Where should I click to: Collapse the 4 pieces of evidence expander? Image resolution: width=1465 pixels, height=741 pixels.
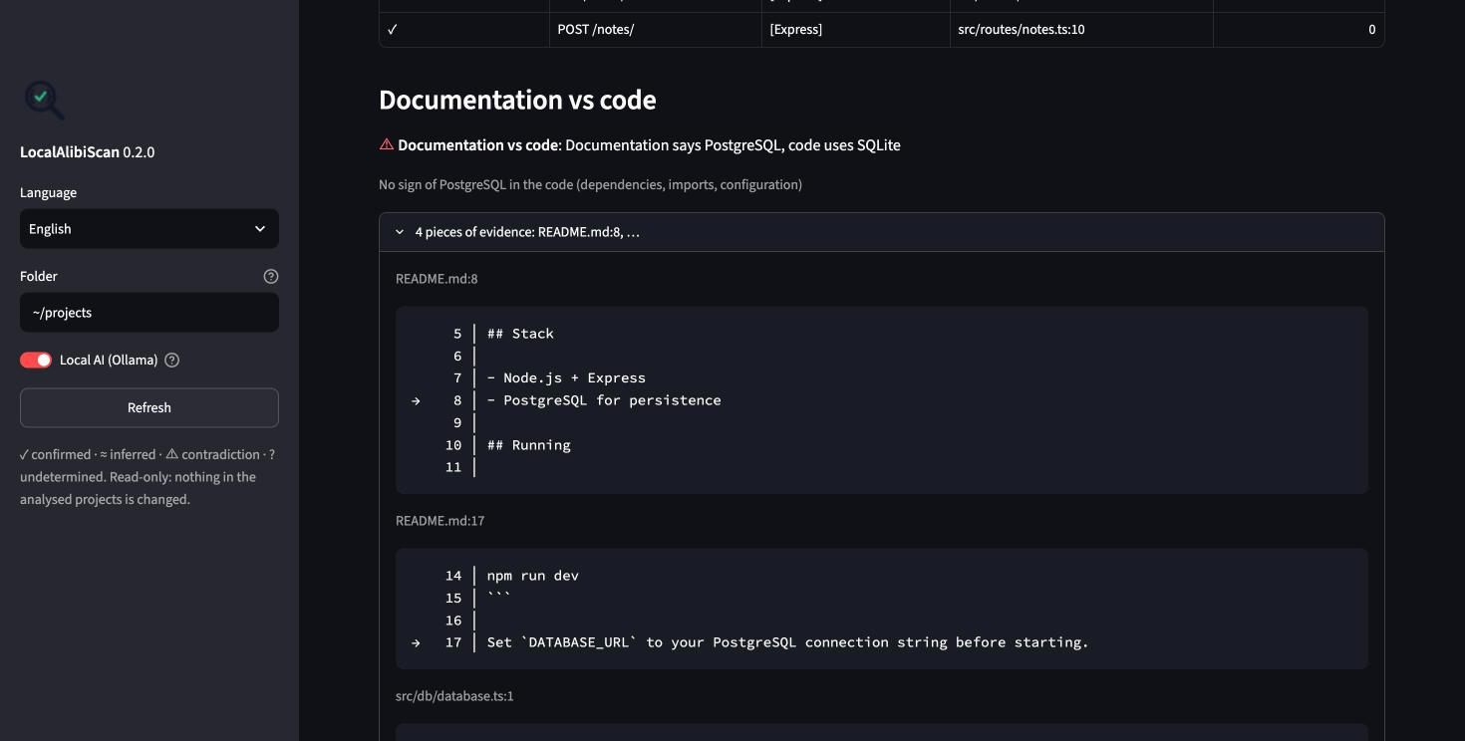pos(882,232)
